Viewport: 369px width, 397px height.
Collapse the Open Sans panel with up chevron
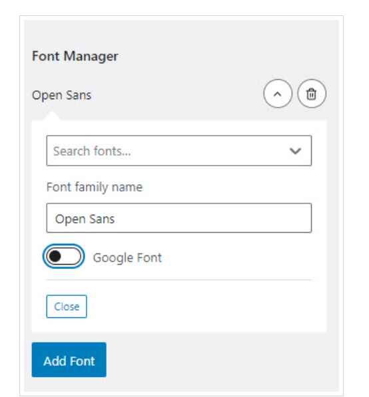point(278,94)
